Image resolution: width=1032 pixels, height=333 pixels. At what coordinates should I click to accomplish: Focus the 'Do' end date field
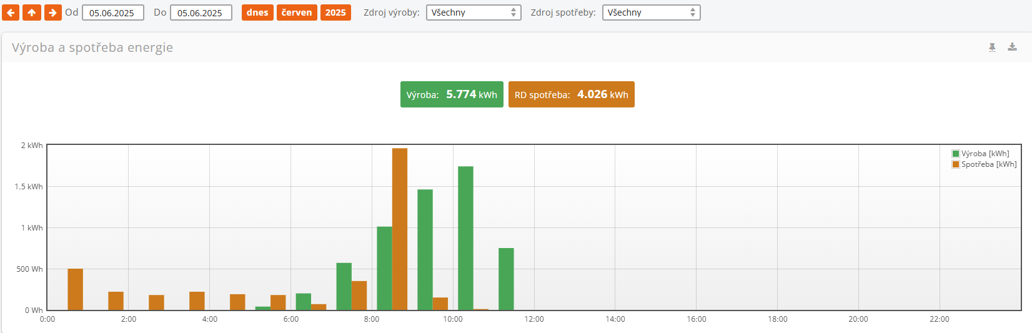[201, 12]
